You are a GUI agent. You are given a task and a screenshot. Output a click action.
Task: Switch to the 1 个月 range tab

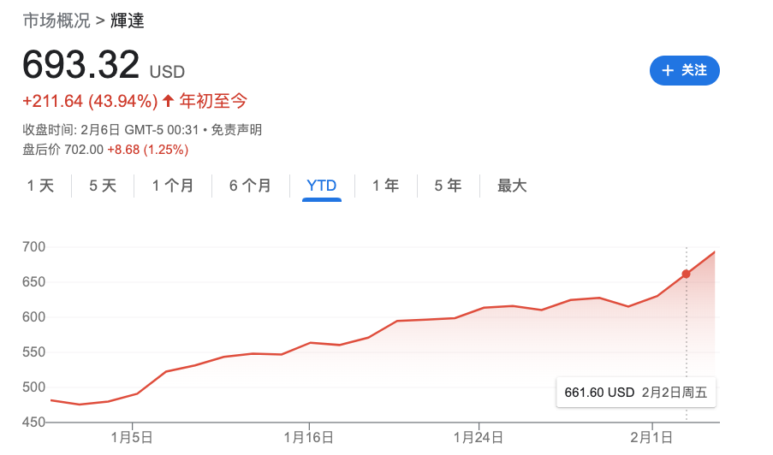coord(173,186)
